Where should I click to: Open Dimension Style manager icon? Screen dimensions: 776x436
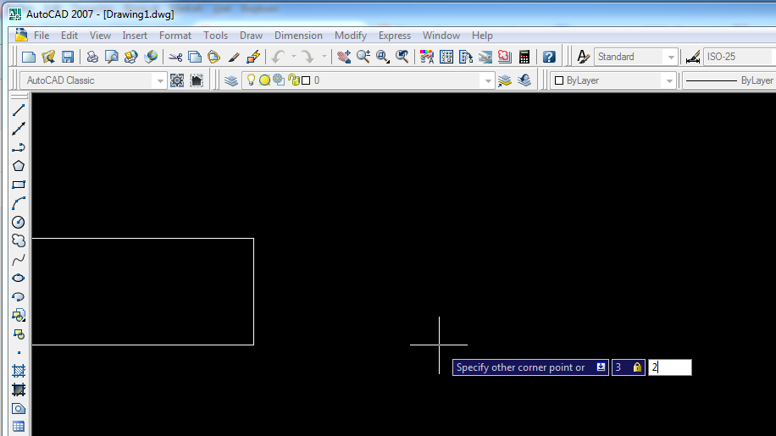(693, 57)
